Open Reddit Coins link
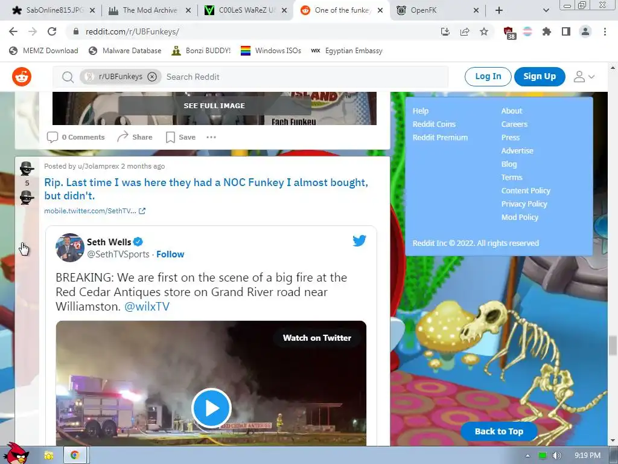Viewport: 618px width, 464px height. coord(434,124)
